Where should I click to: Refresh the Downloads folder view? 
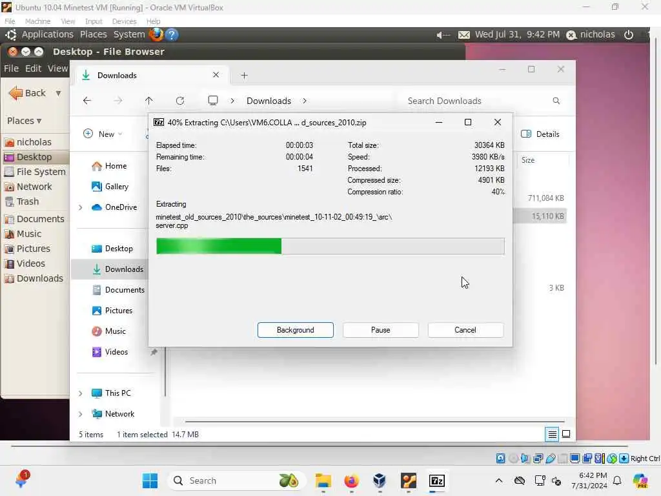180,100
